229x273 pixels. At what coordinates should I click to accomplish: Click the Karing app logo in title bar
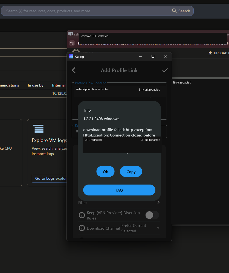click(71, 57)
